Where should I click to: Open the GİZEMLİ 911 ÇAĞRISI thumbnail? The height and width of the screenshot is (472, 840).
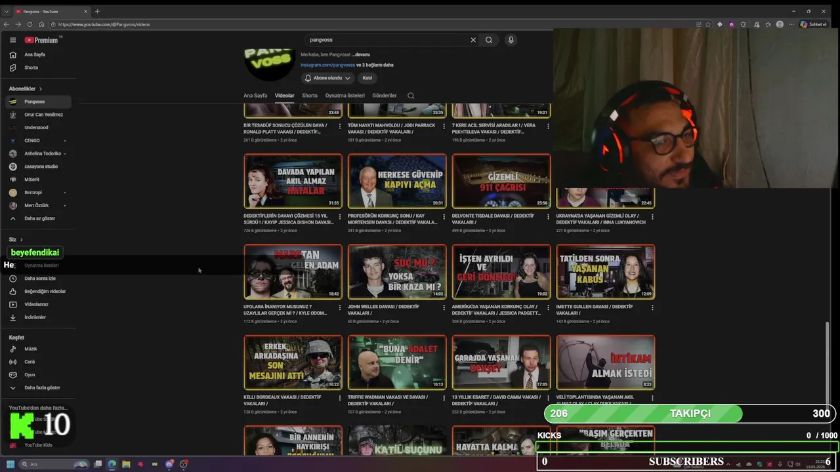(x=501, y=181)
